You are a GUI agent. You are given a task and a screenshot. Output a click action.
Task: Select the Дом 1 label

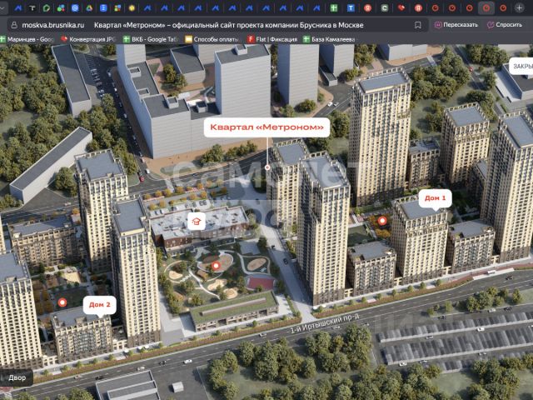pyautogui.click(x=435, y=198)
